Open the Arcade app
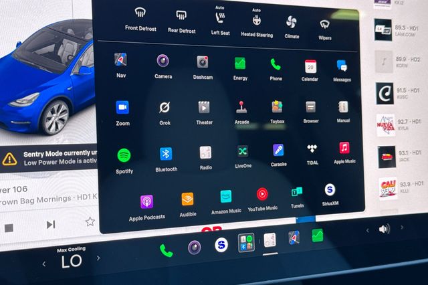428x285 pixels. pyautogui.click(x=241, y=107)
